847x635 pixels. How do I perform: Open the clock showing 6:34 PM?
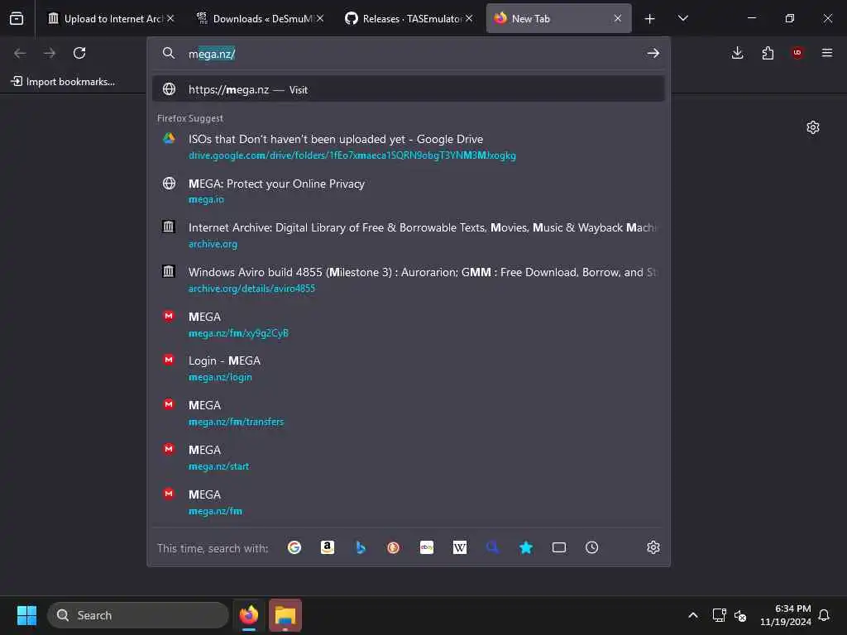coord(786,615)
